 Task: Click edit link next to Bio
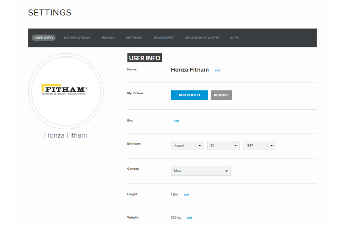[x=176, y=121]
